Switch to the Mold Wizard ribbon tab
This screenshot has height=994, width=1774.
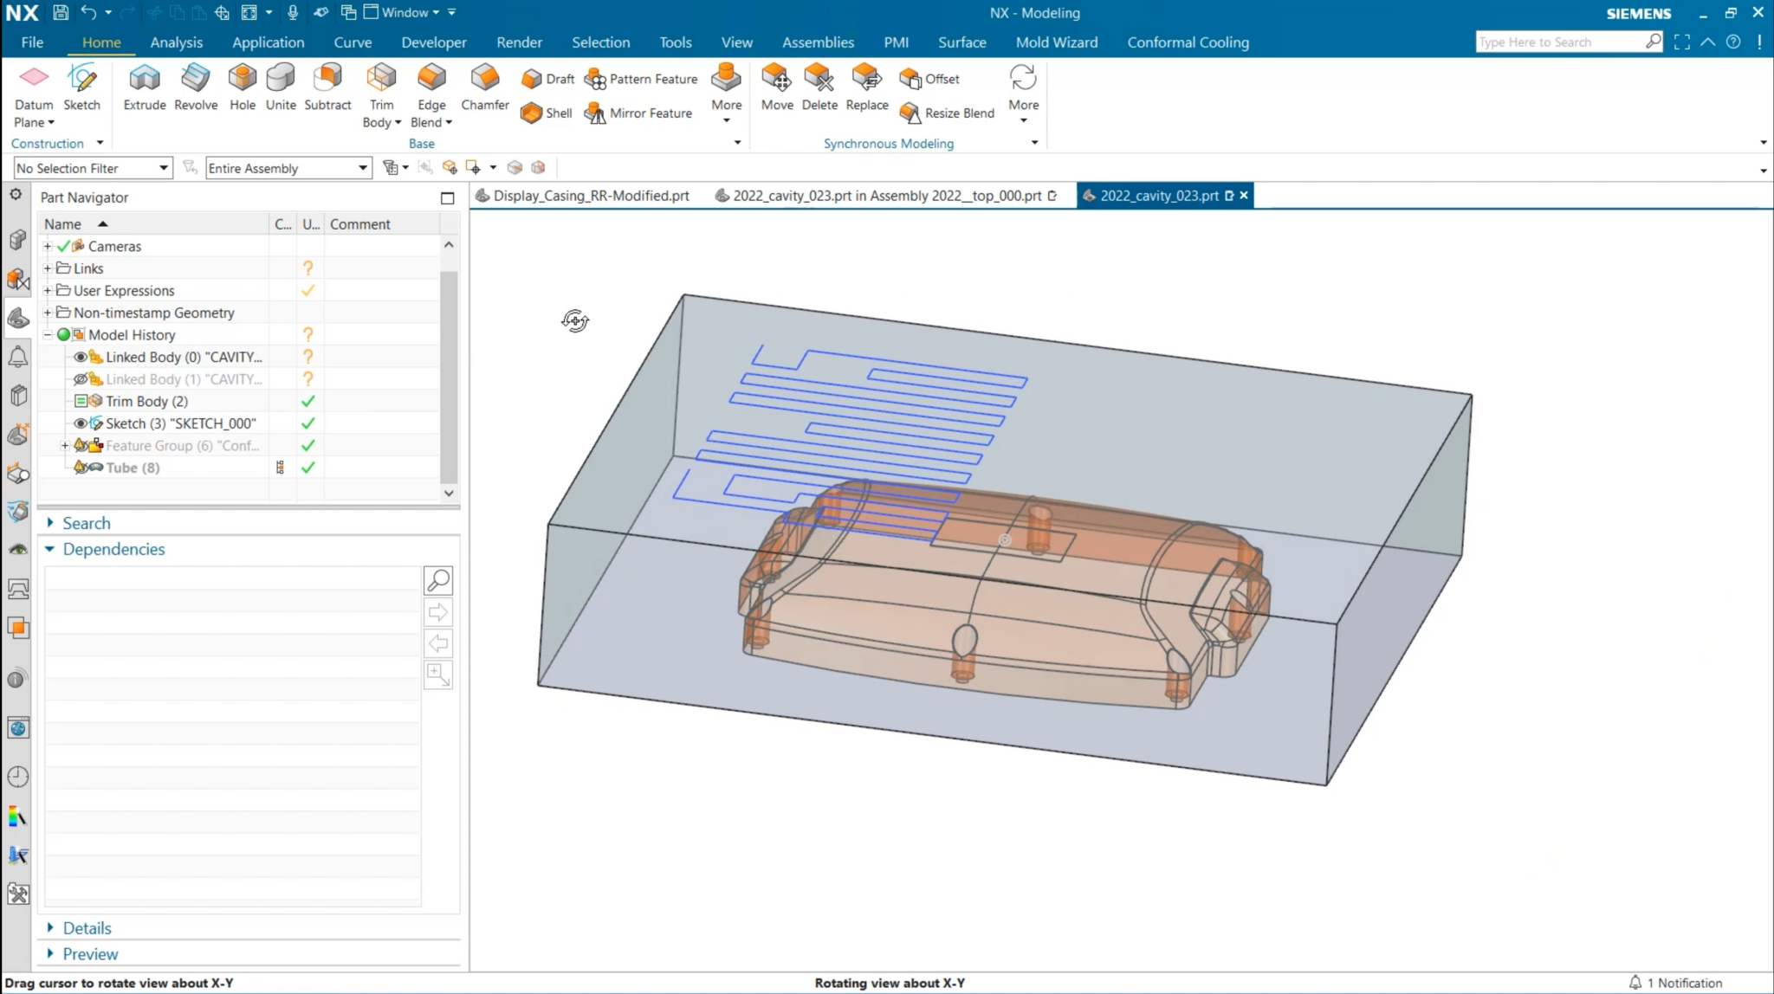(x=1056, y=42)
